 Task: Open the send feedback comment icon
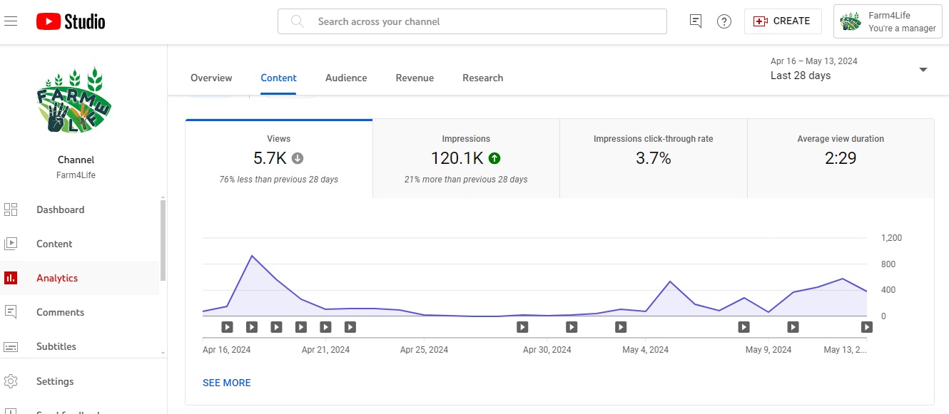pyautogui.click(x=696, y=21)
